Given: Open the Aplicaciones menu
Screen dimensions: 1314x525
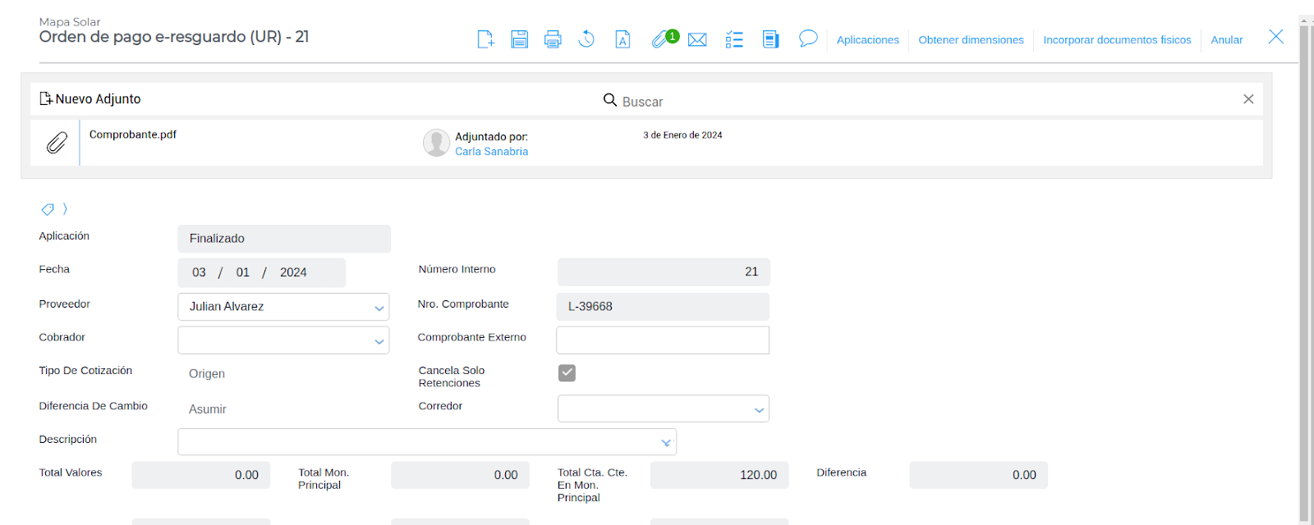Looking at the screenshot, I should click(867, 40).
